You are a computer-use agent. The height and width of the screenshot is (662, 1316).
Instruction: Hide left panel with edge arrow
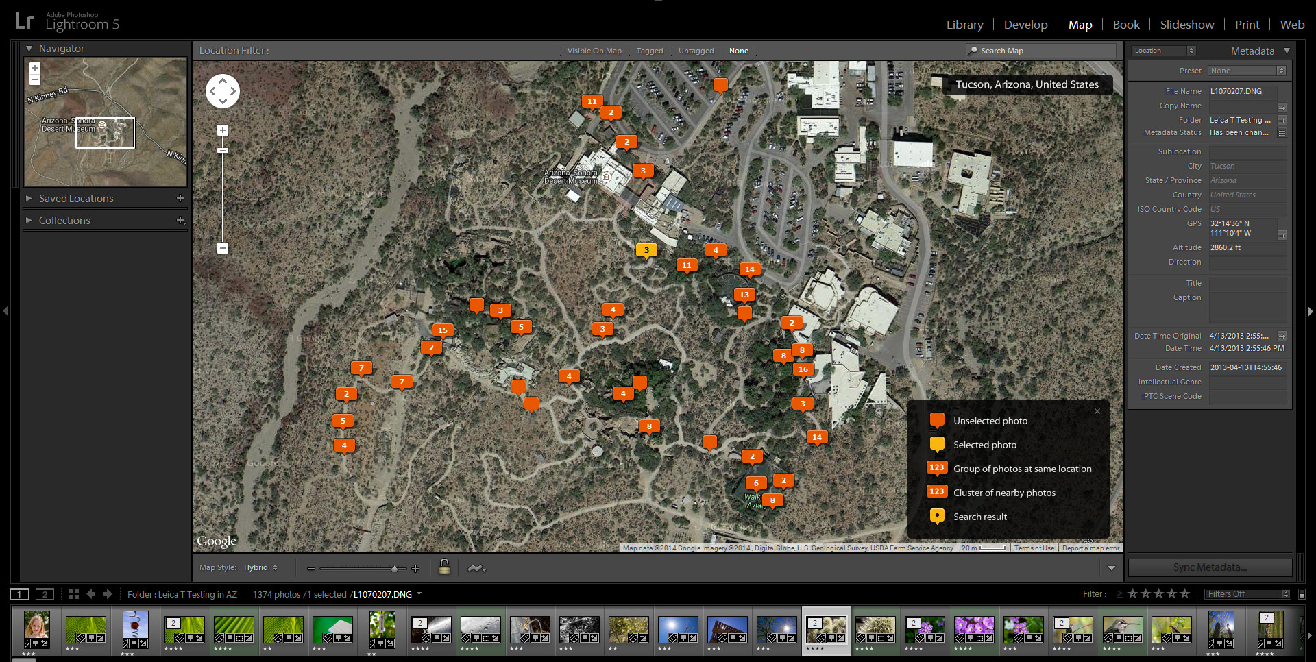coord(5,311)
